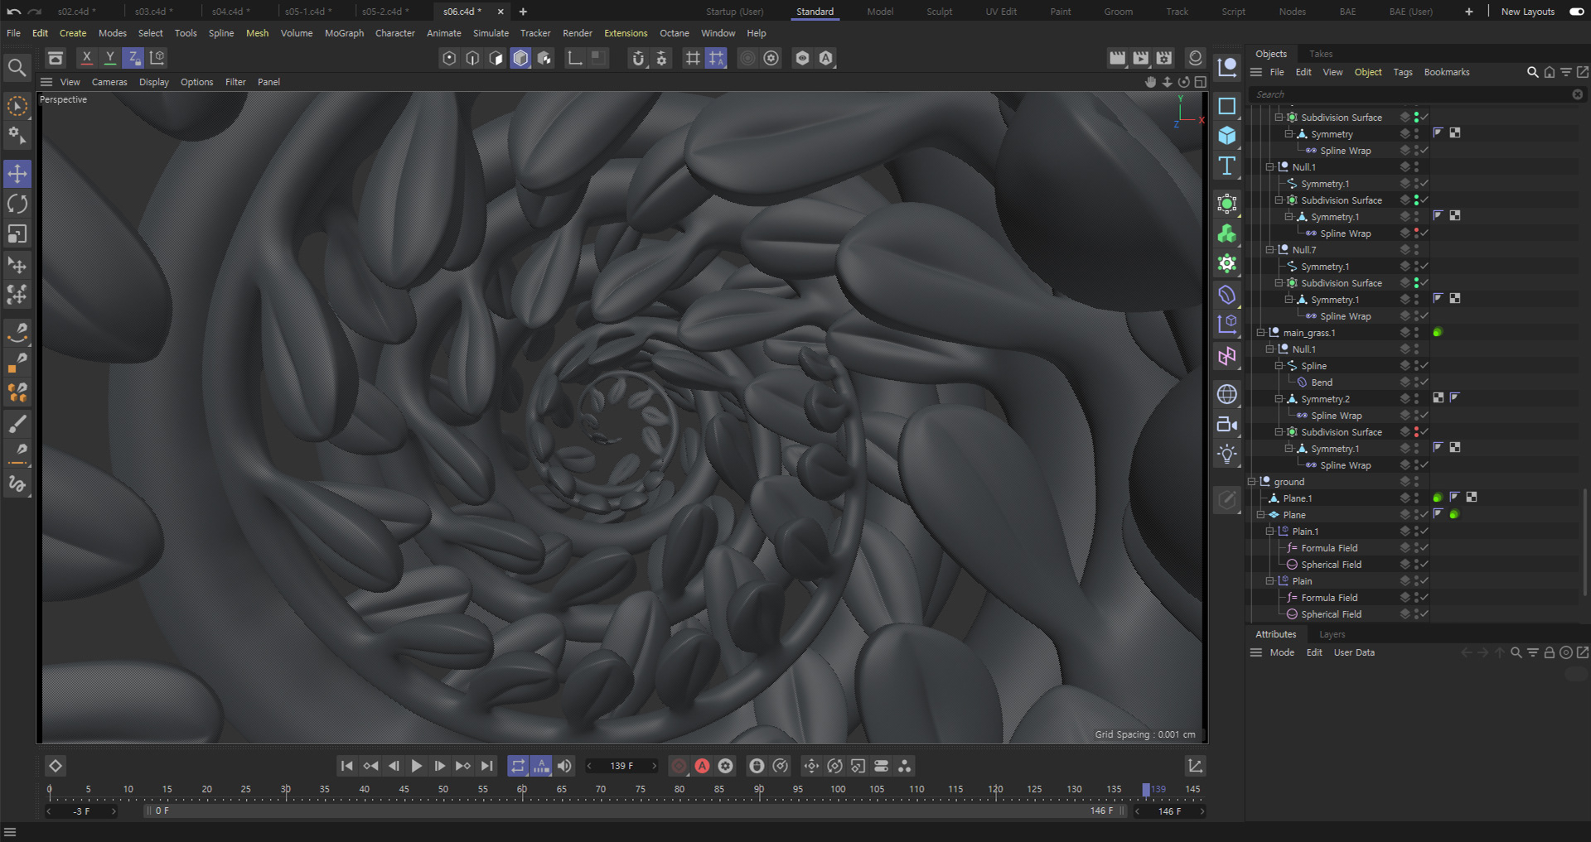Open the timeline graph icon
Image resolution: width=1591 pixels, height=842 pixels.
pos(1195,766)
